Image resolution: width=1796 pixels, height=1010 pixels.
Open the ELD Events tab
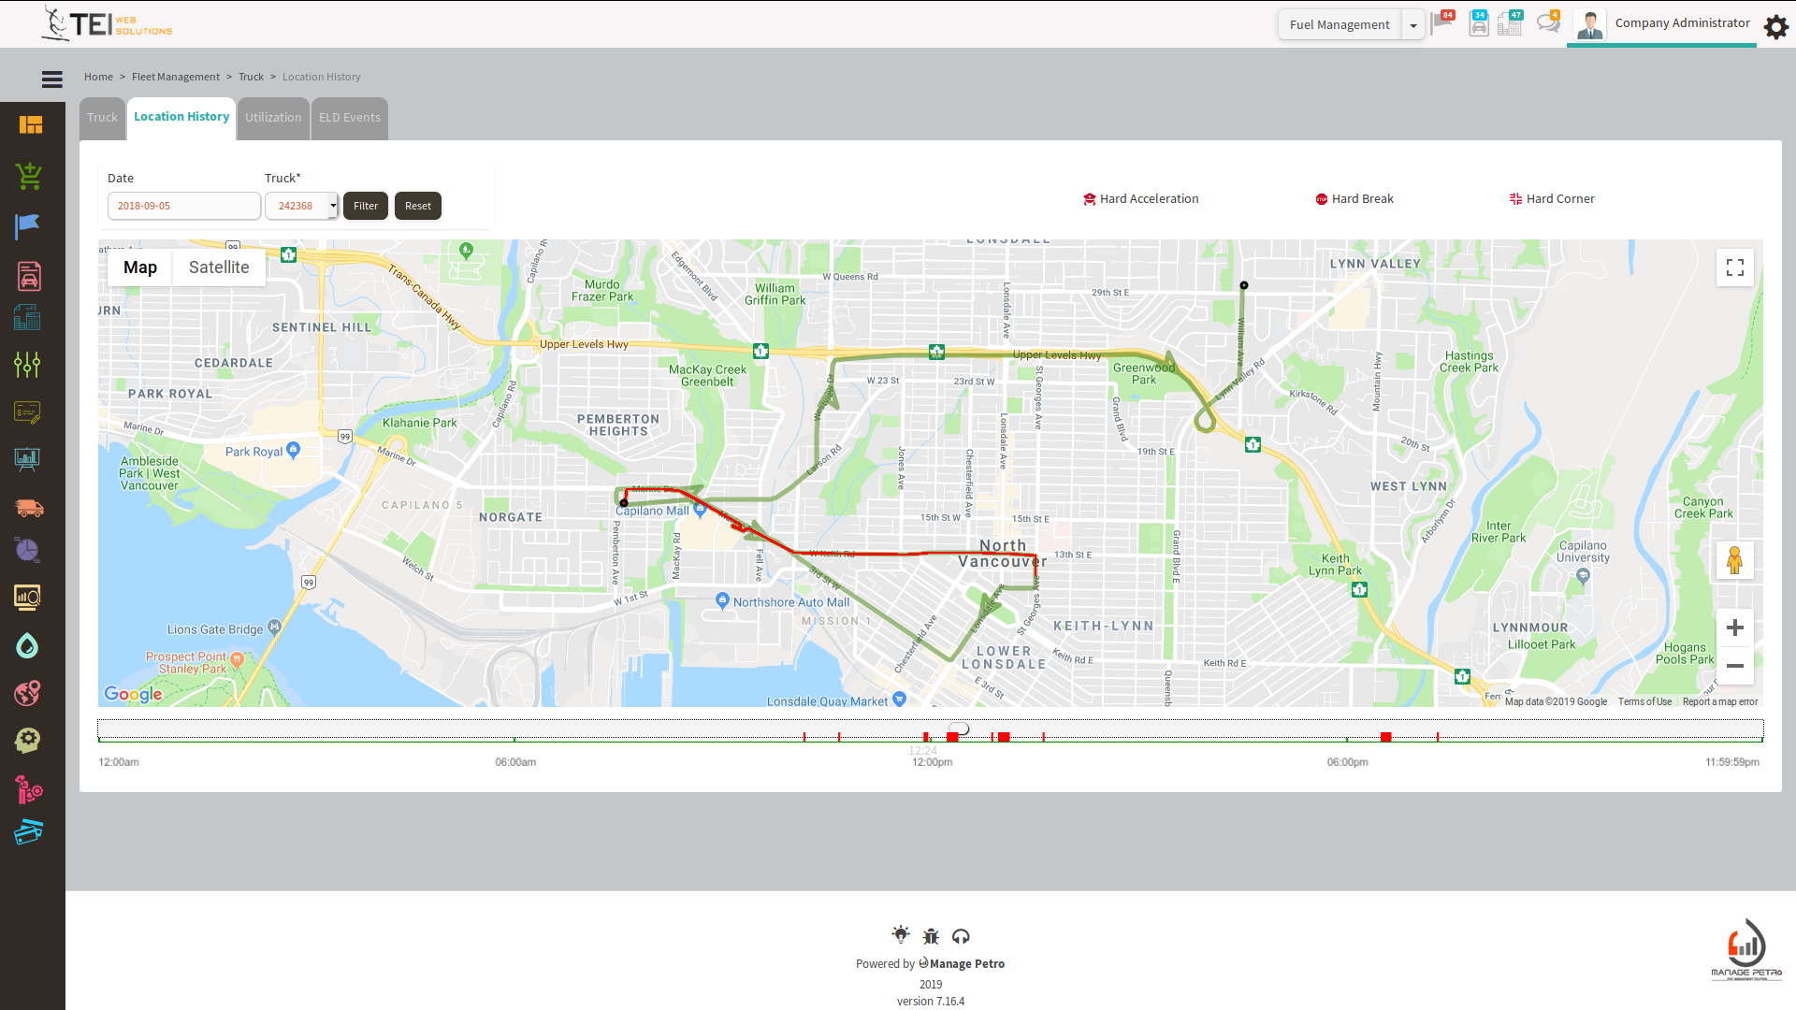point(349,118)
